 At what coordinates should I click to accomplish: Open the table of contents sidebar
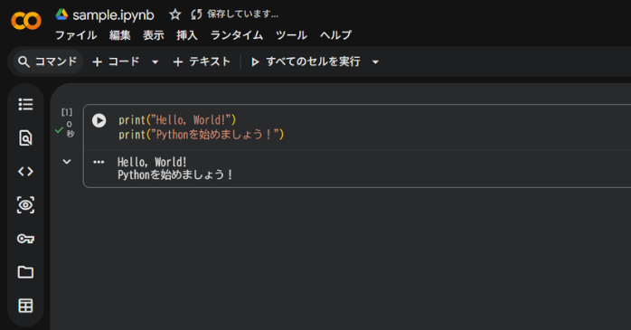25,104
